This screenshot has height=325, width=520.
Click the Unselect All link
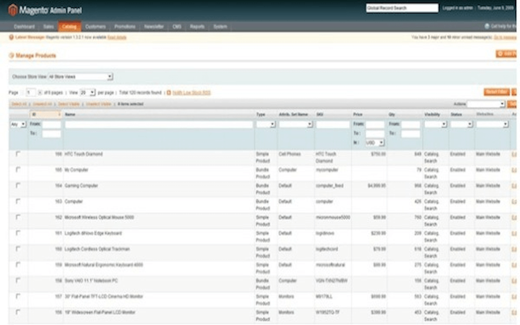coord(42,104)
